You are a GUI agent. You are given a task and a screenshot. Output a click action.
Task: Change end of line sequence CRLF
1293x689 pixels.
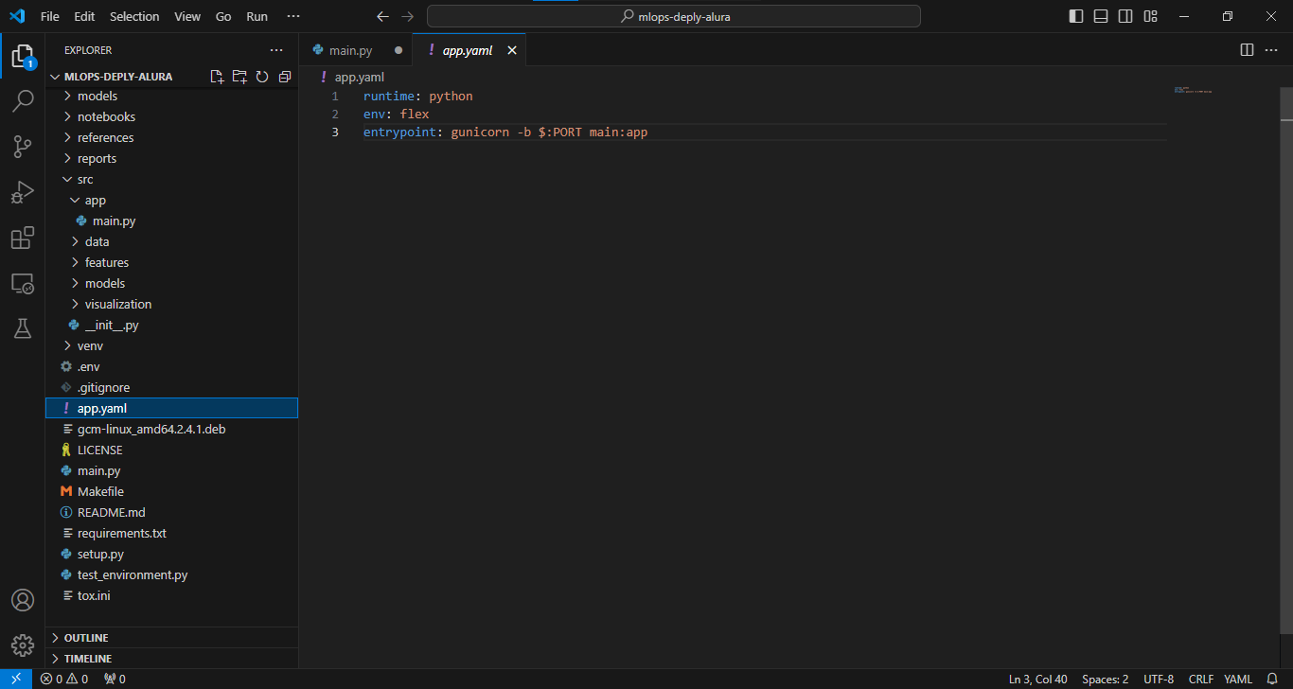pos(1201,679)
